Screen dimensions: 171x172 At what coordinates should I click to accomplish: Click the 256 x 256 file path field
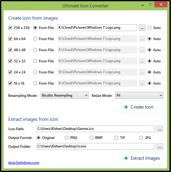(x=97, y=27)
